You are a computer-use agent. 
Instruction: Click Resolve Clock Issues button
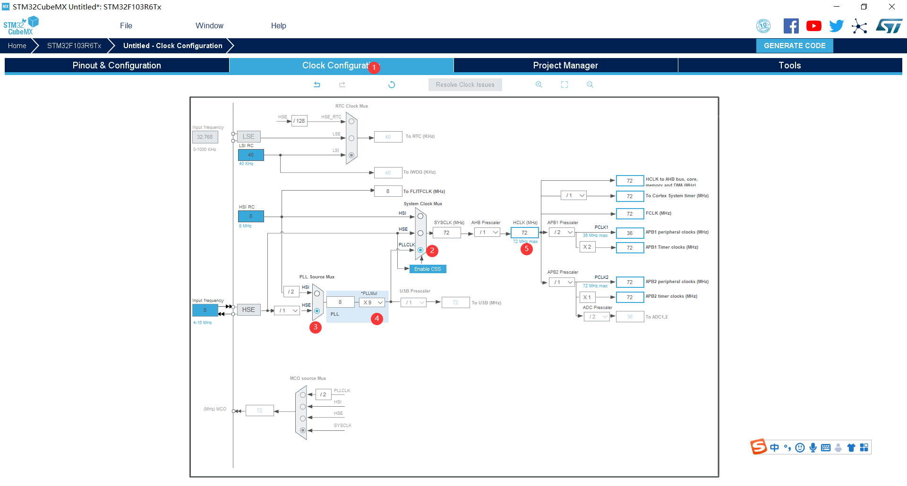coord(465,85)
